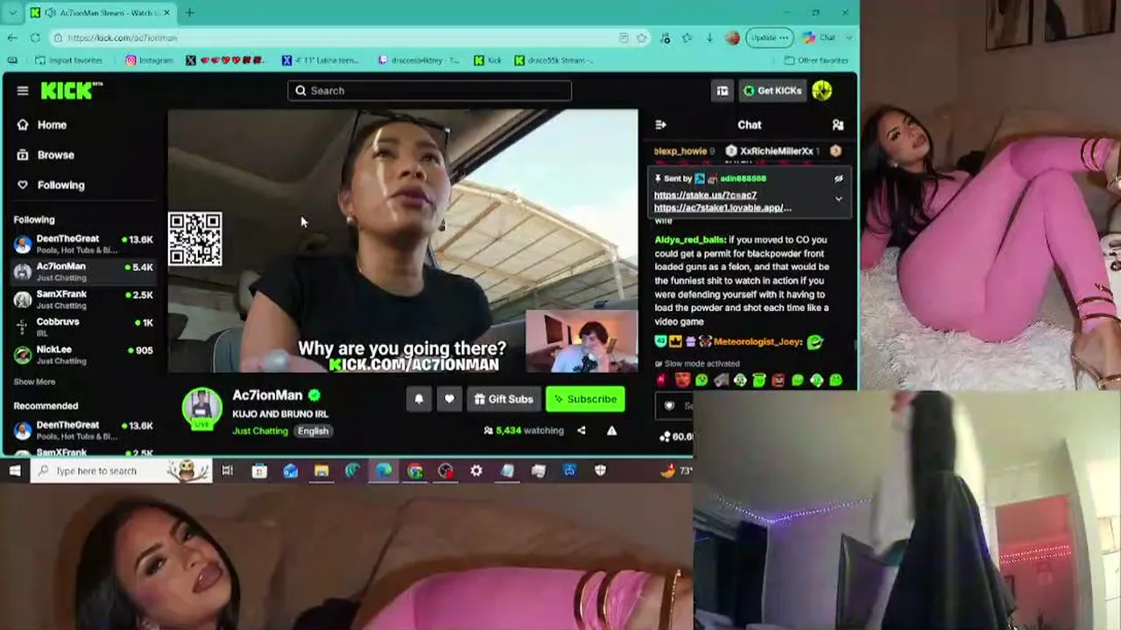Open the Other favorites folder
The height and width of the screenshot is (630, 1121).
[816, 60]
